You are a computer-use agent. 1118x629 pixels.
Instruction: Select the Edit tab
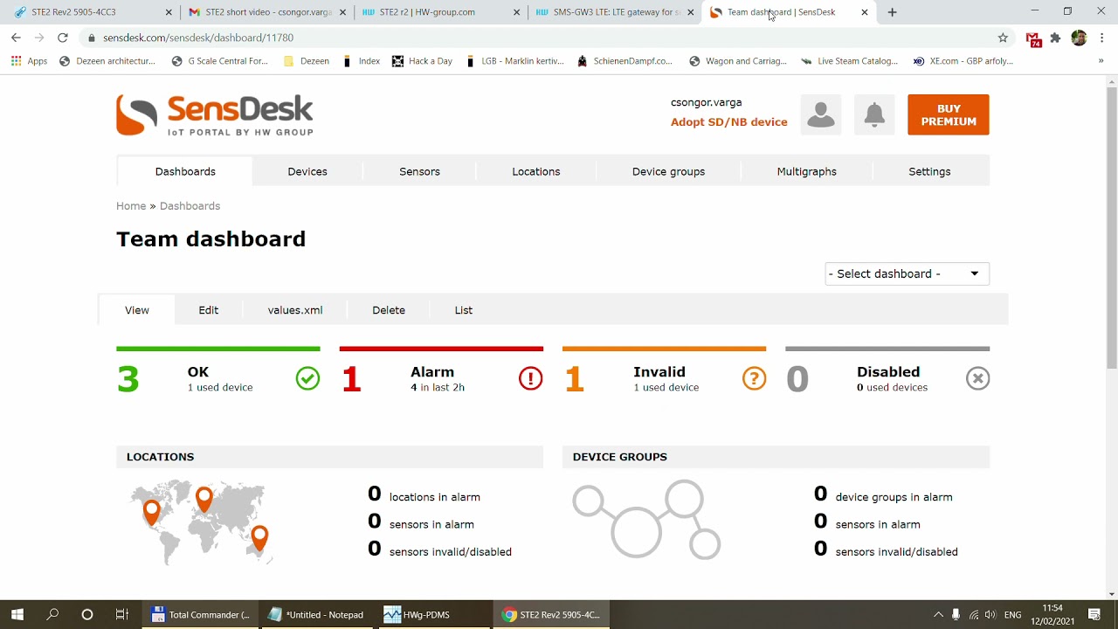tap(208, 310)
